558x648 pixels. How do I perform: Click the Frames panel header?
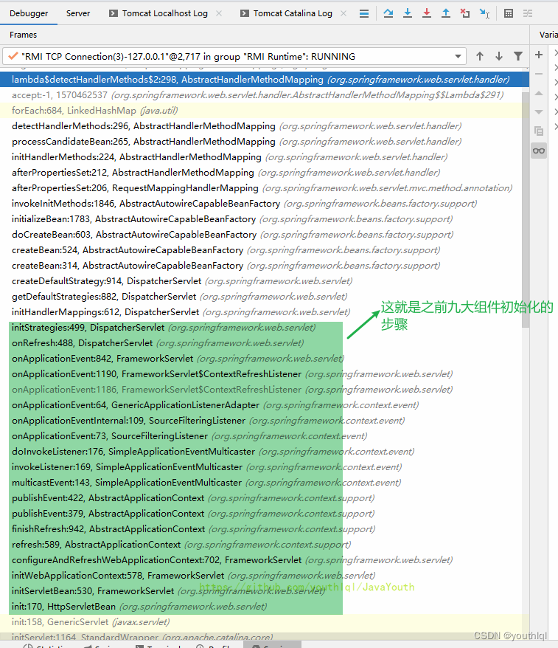pyautogui.click(x=23, y=35)
